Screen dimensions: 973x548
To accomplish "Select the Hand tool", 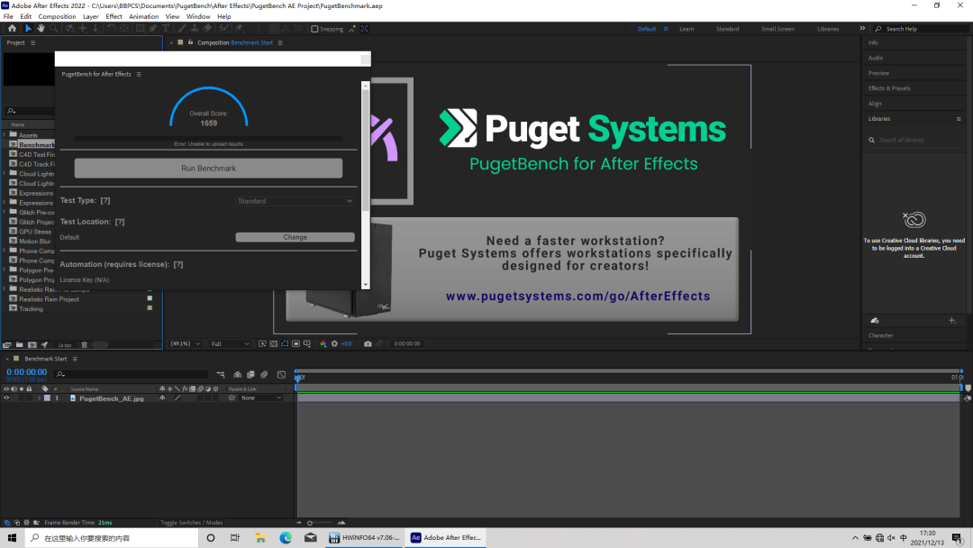I will (41, 29).
